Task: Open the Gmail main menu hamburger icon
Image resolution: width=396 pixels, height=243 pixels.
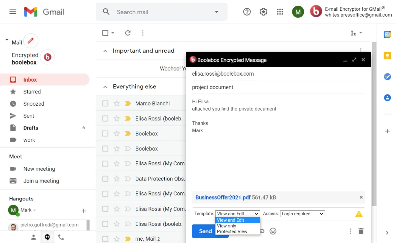Action: [13, 12]
